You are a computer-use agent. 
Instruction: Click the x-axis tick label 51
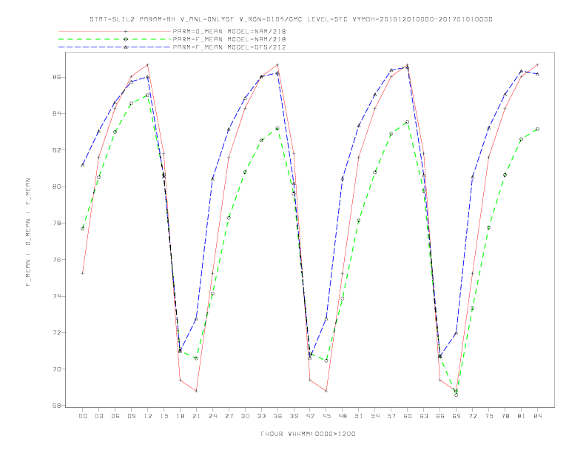tap(359, 416)
